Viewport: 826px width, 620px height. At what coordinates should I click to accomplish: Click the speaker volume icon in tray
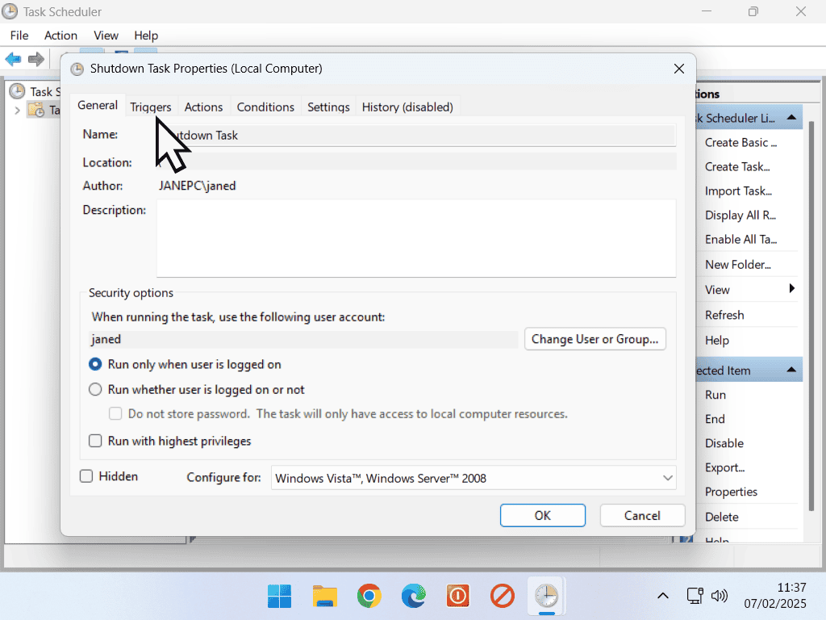(720, 596)
